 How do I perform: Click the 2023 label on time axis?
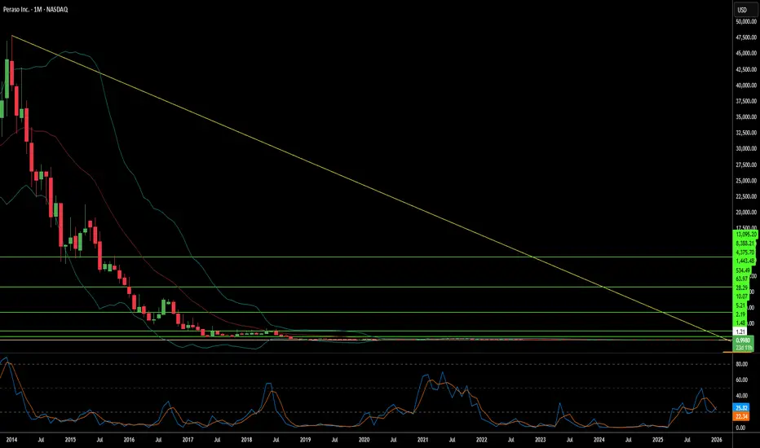point(540,440)
